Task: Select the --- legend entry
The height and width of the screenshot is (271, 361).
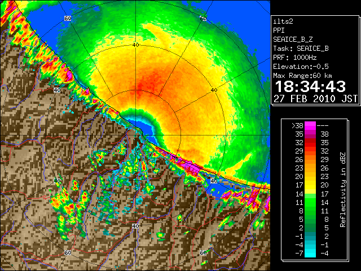Action: coord(323,126)
